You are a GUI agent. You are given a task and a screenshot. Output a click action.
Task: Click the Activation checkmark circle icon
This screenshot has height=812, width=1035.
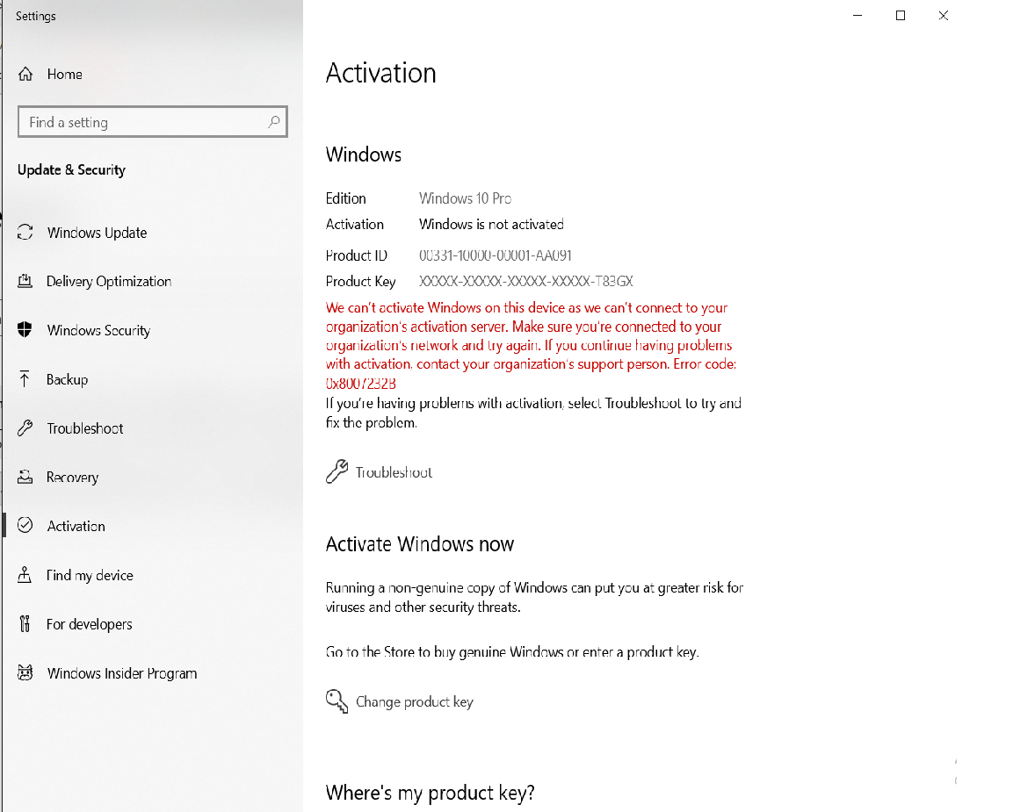click(x=25, y=525)
